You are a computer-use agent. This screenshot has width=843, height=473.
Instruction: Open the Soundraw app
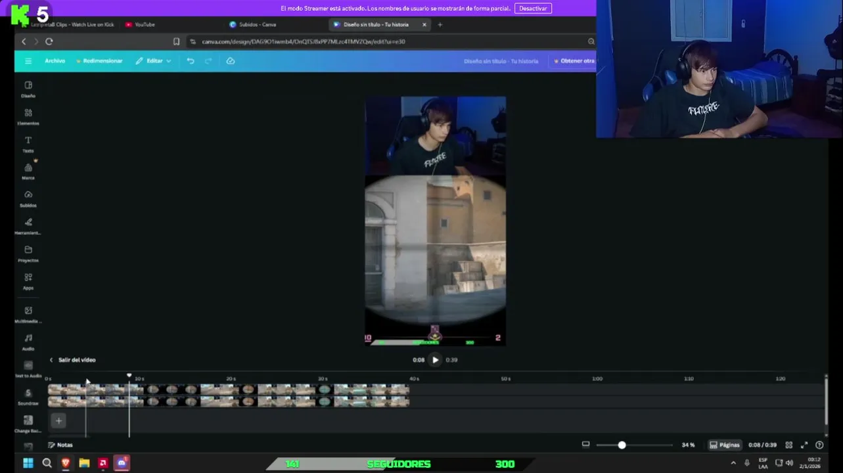pyautogui.click(x=28, y=397)
